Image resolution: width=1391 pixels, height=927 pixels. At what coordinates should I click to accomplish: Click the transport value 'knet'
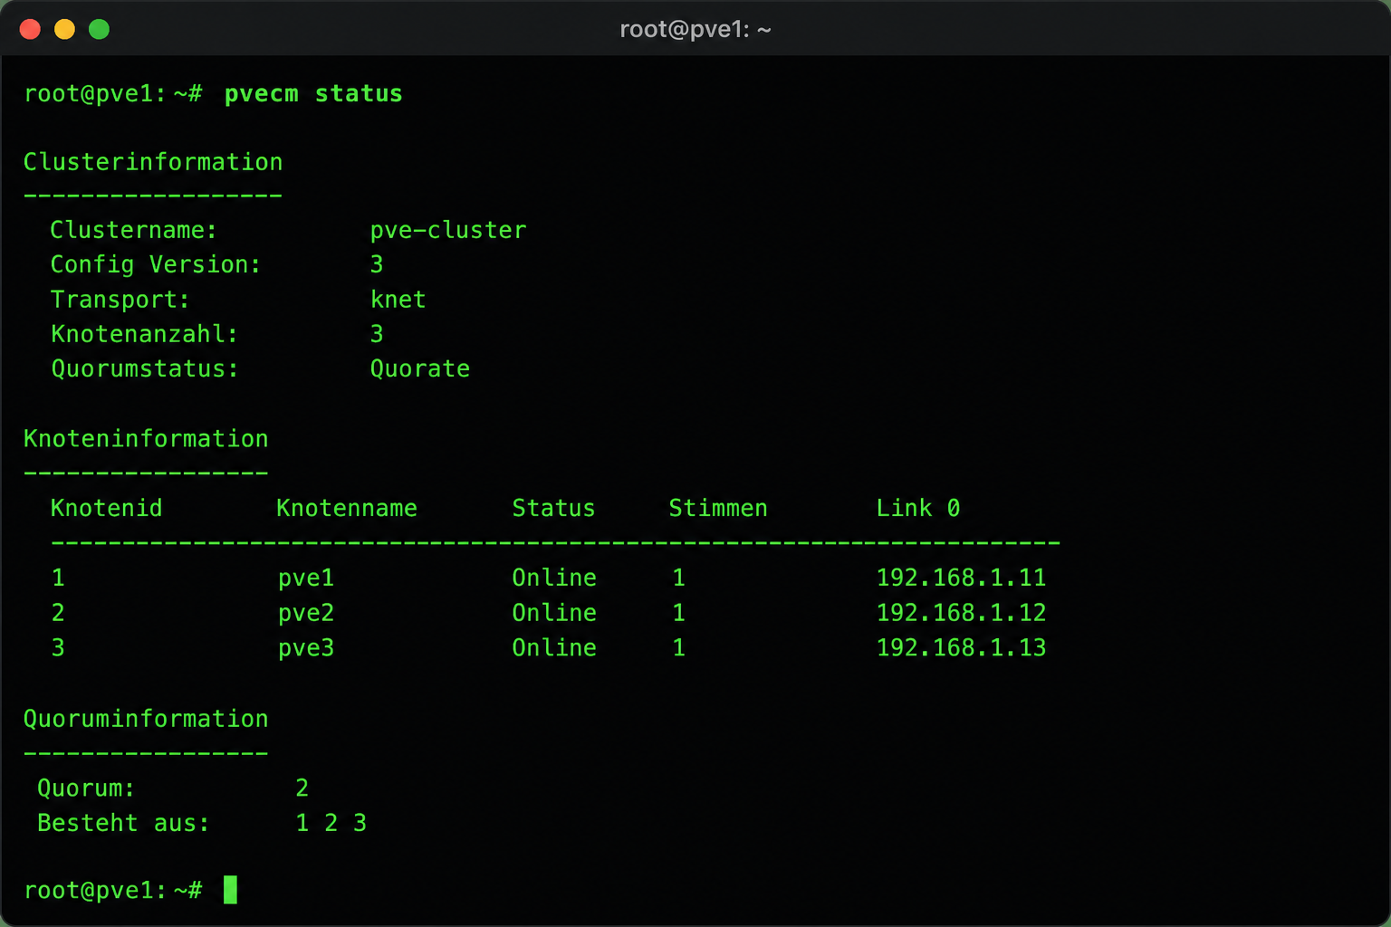[x=398, y=300]
